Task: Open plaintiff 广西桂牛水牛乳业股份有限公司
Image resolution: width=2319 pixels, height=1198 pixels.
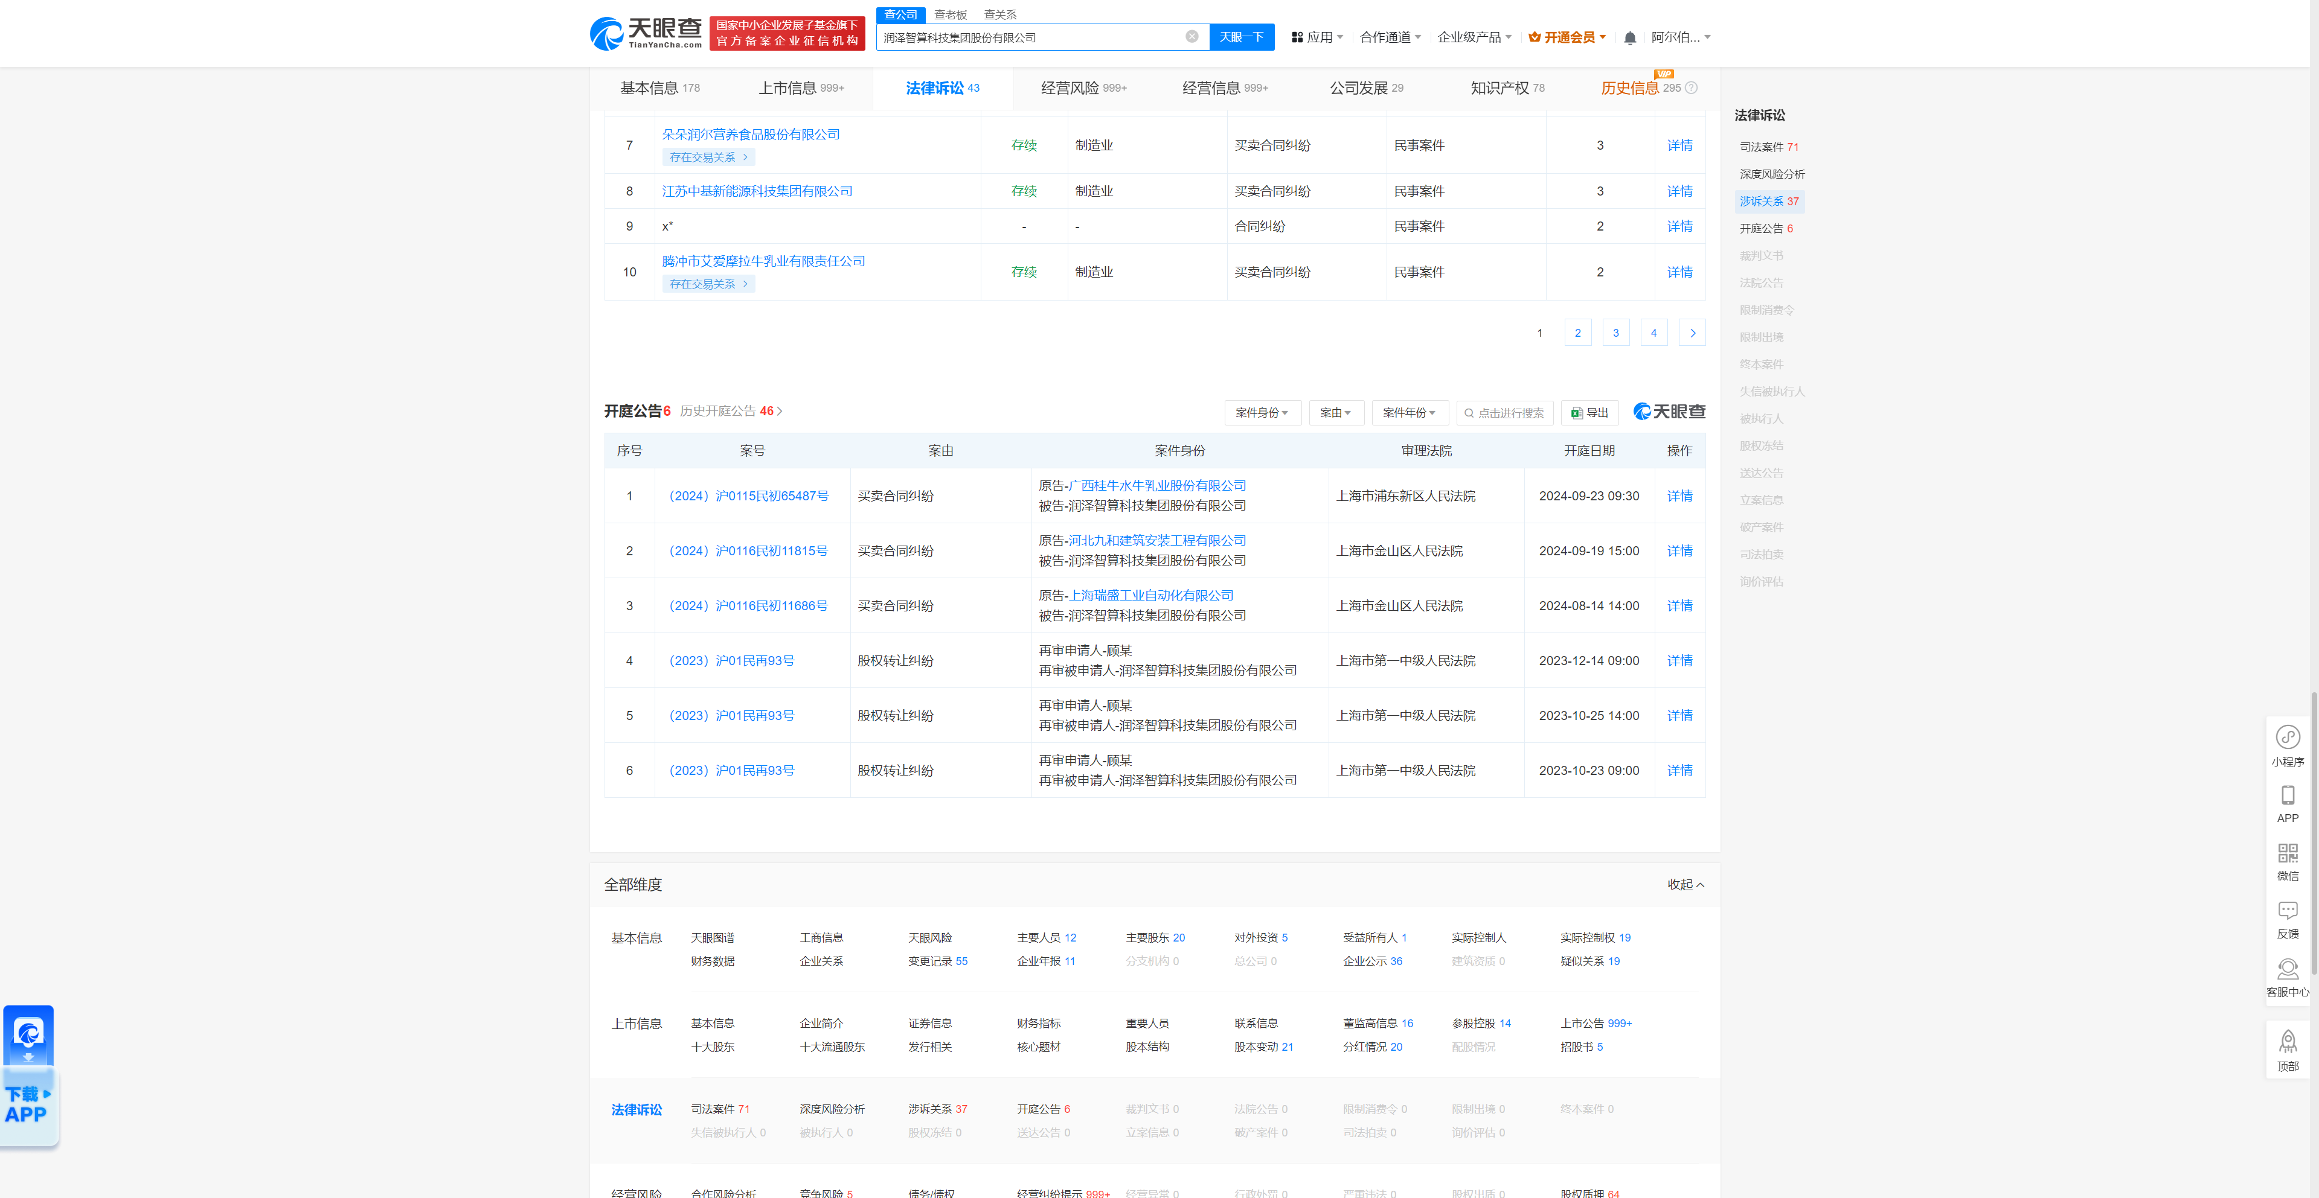Action: pyautogui.click(x=1158, y=486)
